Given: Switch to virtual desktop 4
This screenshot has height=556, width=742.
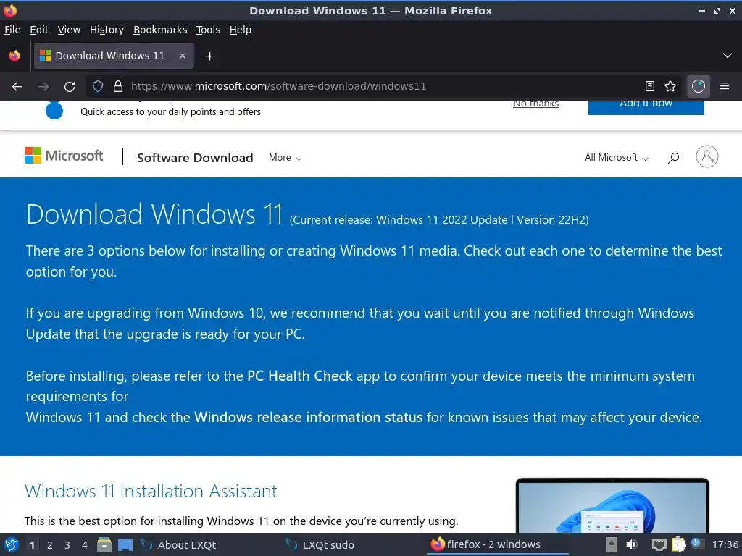Looking at the screenshot, I should click(x=85, y=545).
